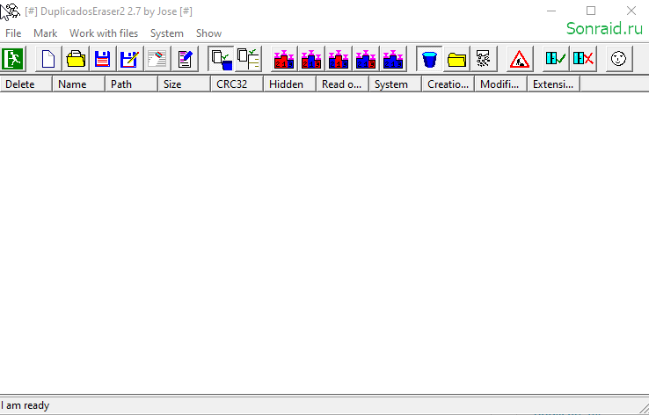Open the File menu
This screenshot has height=415, width=649.
pyautogui.click(x=13, y=33)
